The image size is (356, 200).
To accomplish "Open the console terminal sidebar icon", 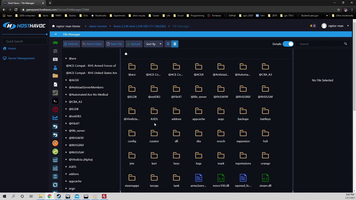I will tap(55, 101).
